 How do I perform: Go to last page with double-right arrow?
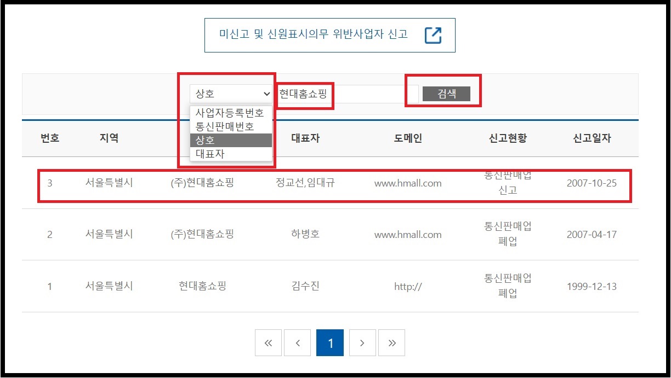pos(392,343)
